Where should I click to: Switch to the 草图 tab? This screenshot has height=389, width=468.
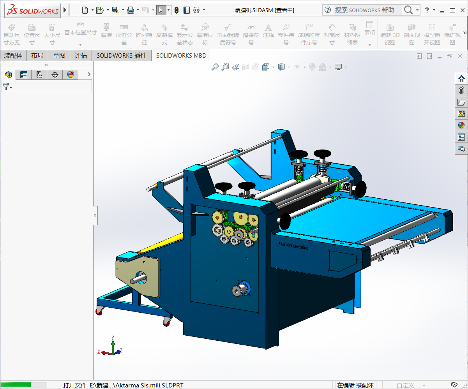[x=59, y=56]
